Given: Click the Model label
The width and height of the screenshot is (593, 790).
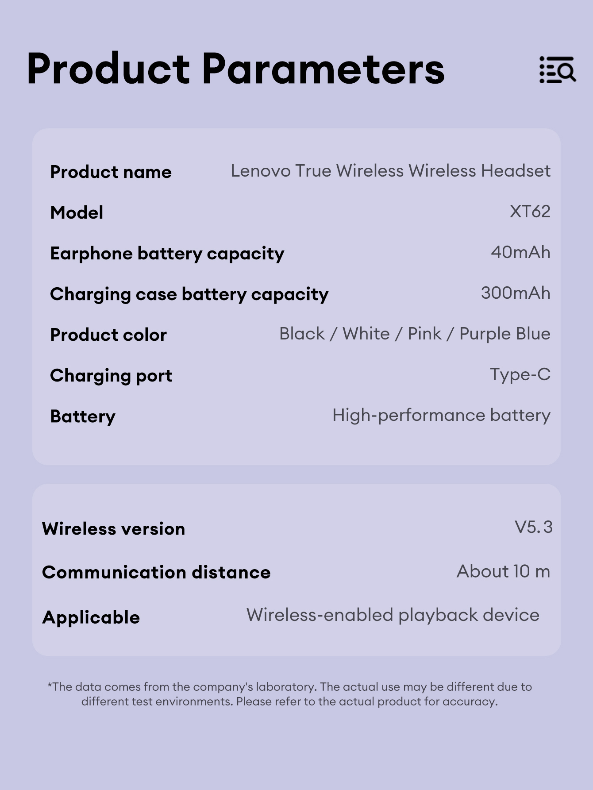Looking at the screenshot, I should point(77,212).
